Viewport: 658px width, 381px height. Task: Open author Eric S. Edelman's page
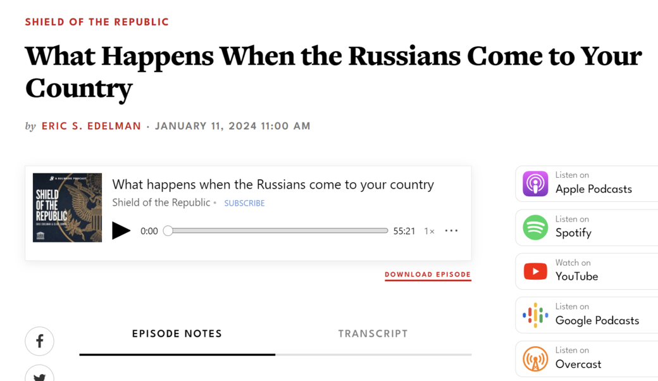point(91,126)
